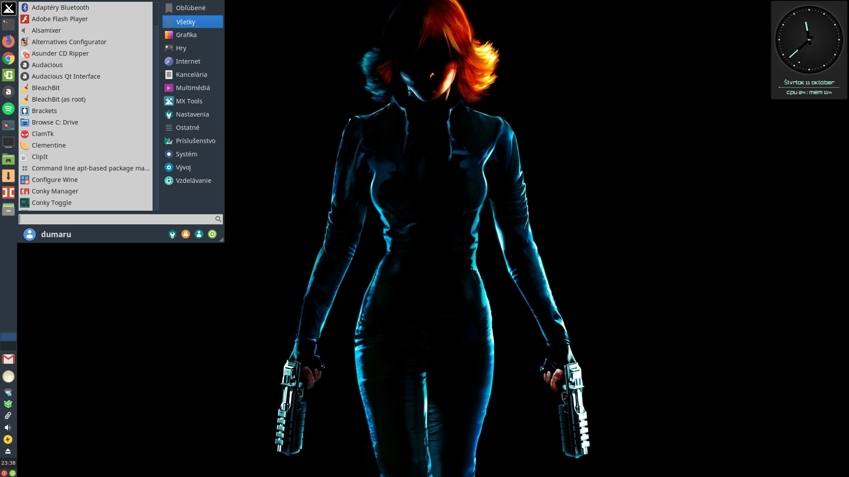Click the Gmail icon in the panel

pos(8,359)
